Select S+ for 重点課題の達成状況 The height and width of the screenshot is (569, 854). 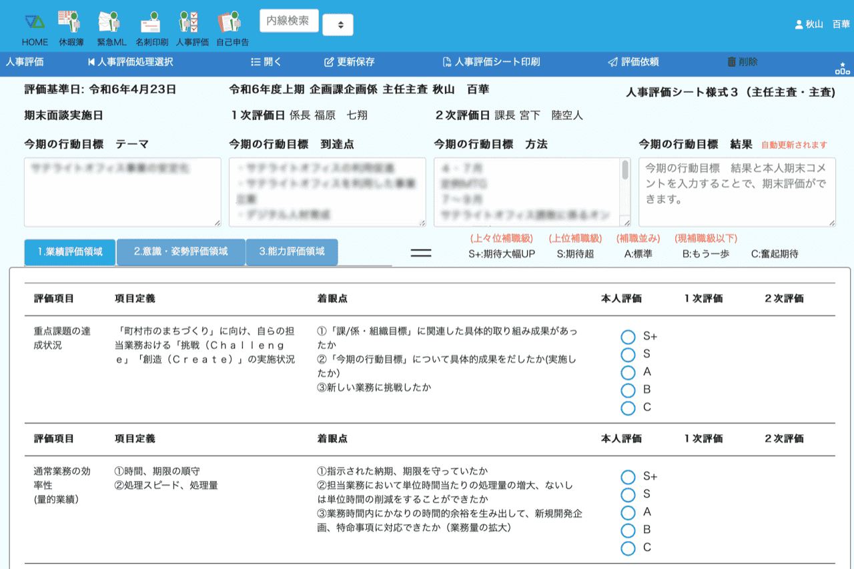(x=628, y=337)
